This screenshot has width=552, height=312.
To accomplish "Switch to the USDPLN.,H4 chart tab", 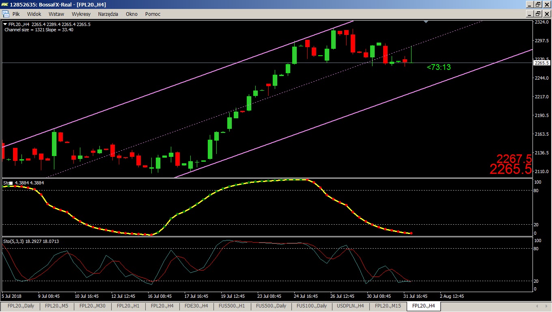I will [350, 306].
